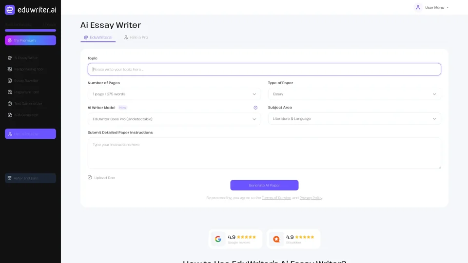Click the Ai Essay Writer sidebar icon
This screenshot has height=263, width=468.
coord(10,58)
